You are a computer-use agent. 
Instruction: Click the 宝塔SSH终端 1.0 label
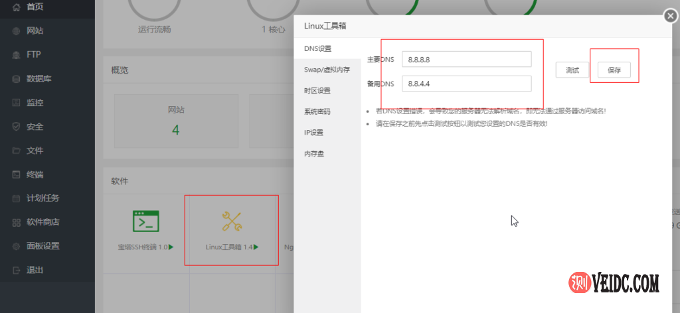(143, 247)
